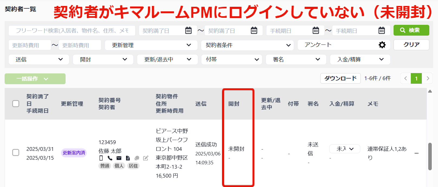
Task: Open the 未入 payment status dropdown
Action: point(345,149)
